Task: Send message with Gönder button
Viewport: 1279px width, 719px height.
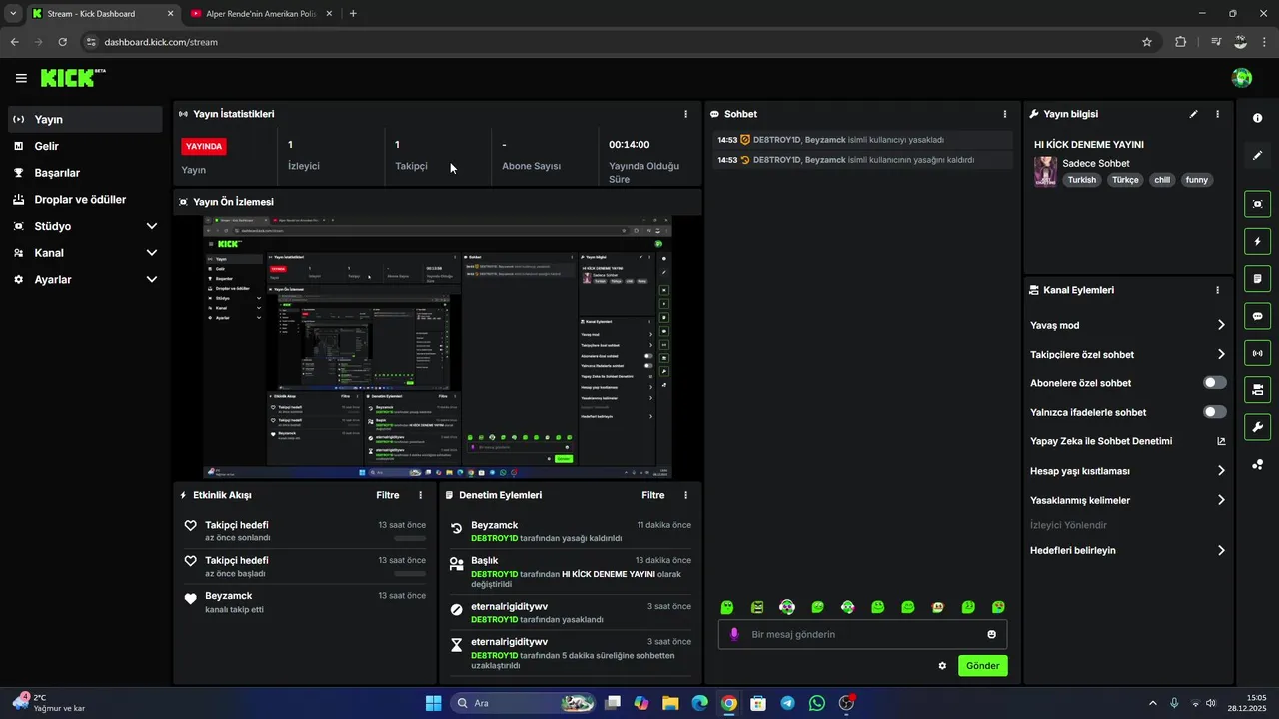Action: [983, 666]
